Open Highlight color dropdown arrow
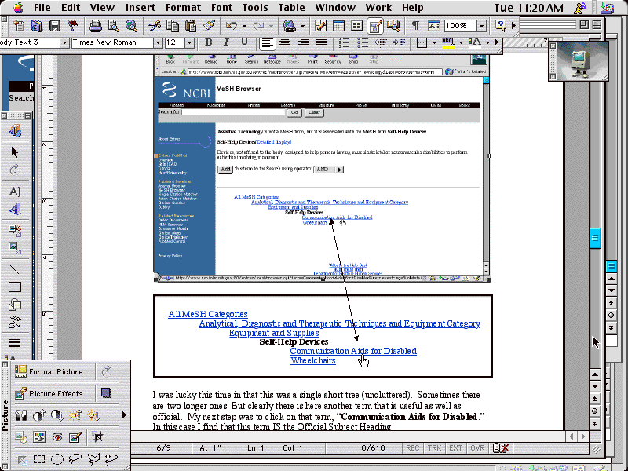This screenshot has height=471, width=628. [x=461, y=42]
